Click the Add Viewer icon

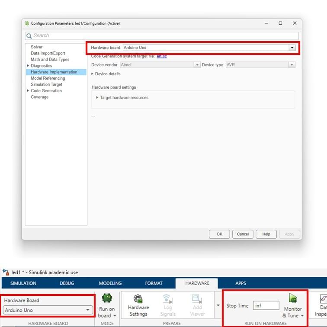tap(197, 299)
